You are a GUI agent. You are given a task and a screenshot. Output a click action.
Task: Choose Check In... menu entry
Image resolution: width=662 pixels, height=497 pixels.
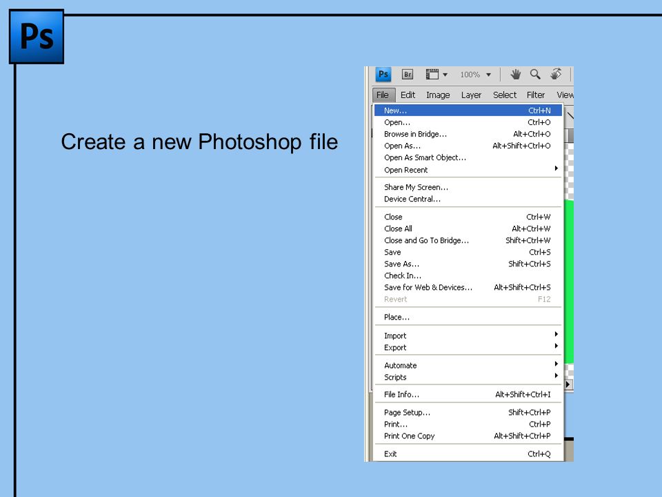click(468, 275)
